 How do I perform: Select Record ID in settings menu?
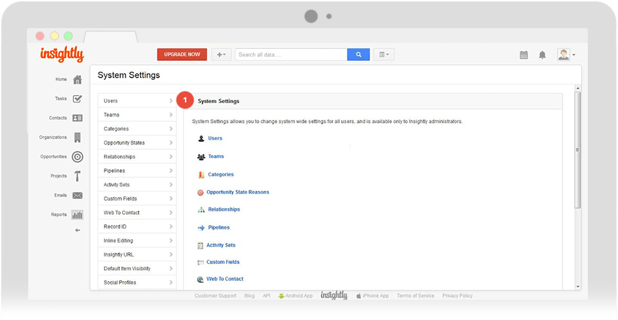(x=137, y=227)
